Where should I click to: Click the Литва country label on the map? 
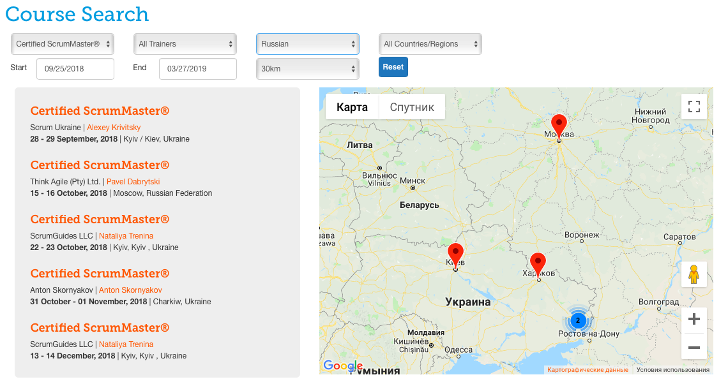tap(360, 145)
